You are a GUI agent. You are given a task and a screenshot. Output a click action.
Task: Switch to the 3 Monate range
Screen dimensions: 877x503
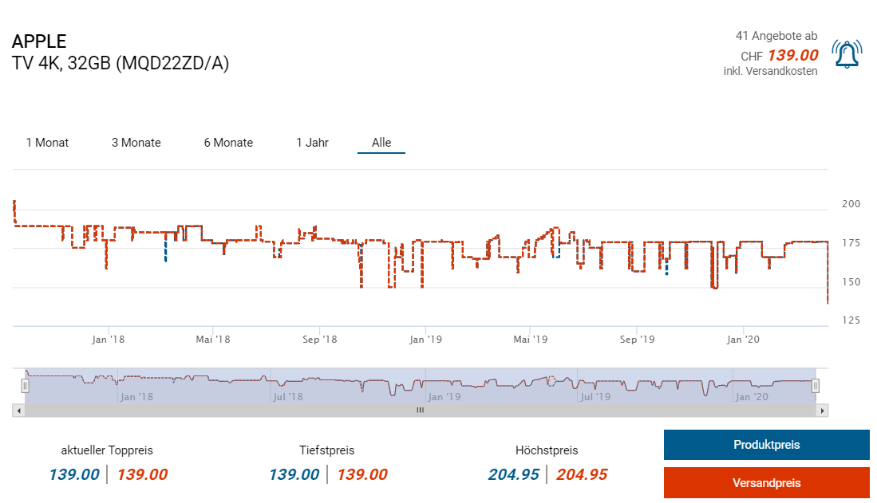pos(136,143)
